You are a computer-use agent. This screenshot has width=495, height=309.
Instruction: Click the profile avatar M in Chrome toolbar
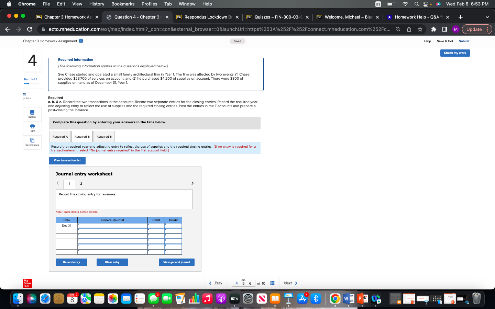[x=456, y=29]
